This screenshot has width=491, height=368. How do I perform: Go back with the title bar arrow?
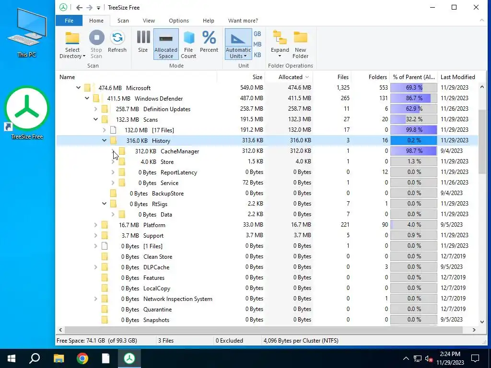[x=79, y=8]
